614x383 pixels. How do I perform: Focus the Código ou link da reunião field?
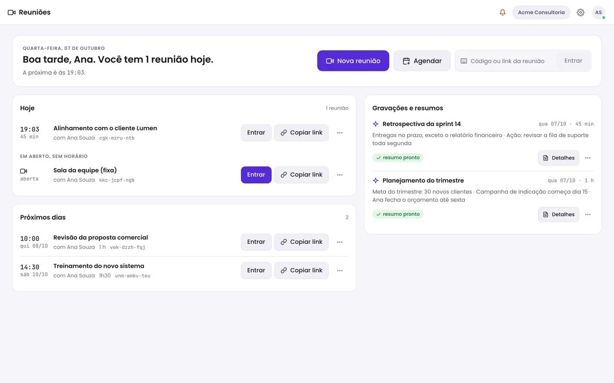[x=507, y=61]
